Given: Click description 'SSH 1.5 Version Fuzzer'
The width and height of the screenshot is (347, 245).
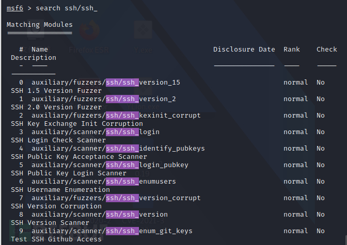Looking at the screenshot, I should (56, 91).
